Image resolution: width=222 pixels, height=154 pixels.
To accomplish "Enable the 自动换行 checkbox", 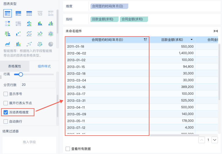I will coord(6,122).
